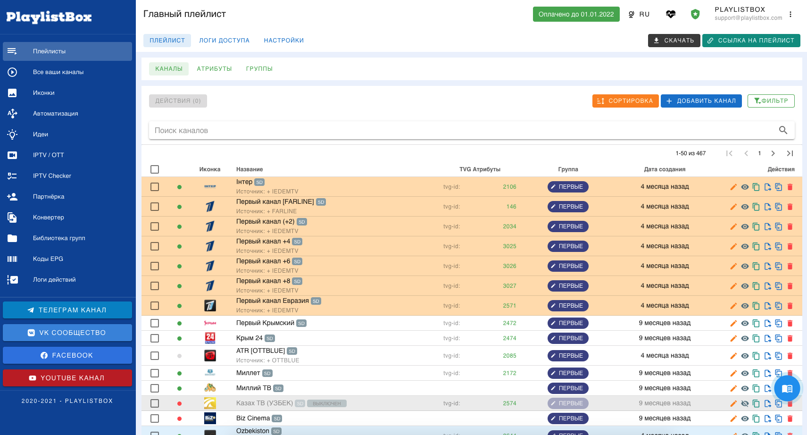
Task: Check the Крым 24 checkbox
Action: [155, 338]
